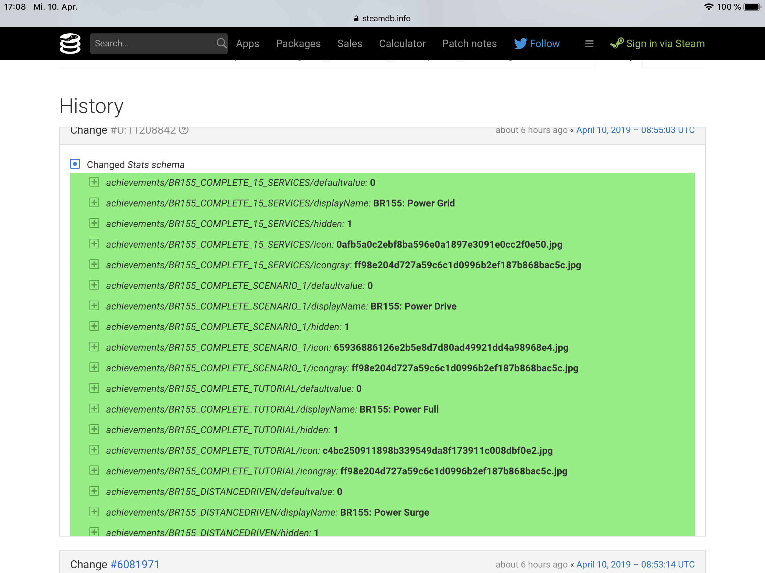Viewport: 765px width, 573px height.
Task: Click the lock icon beside steamdb.info
Action: (x=356, y=19)
